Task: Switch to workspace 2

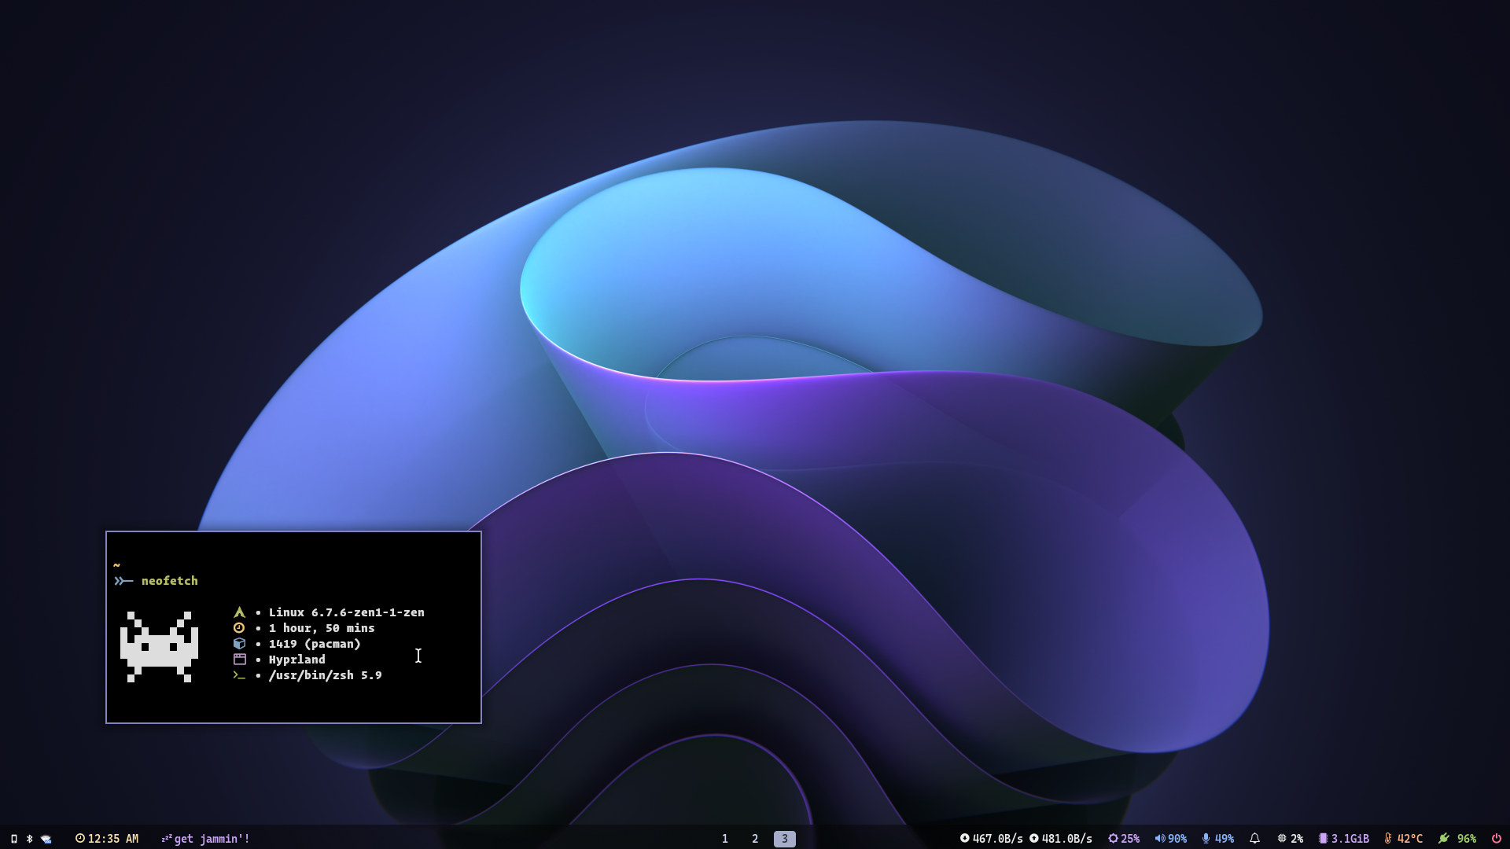Action: pyautogui.click(x=755, y=839)
